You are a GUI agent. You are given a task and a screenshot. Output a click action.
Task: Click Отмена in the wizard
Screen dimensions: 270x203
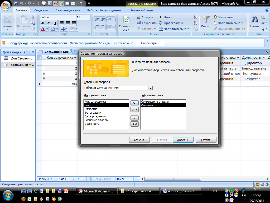point(139,140)
